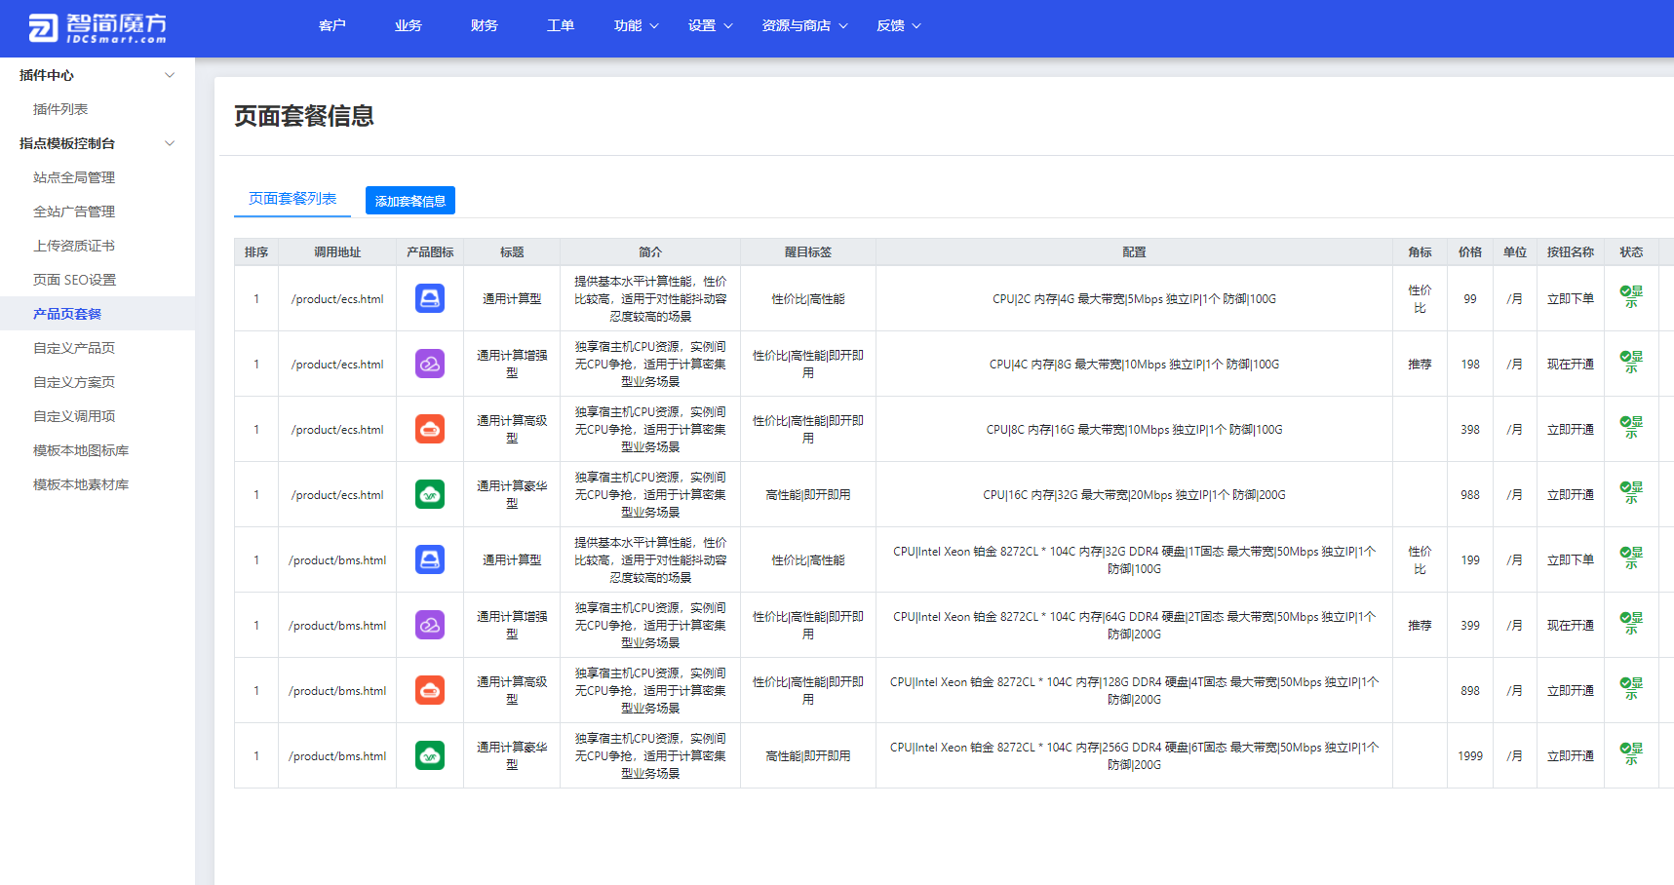This screenshot has width=1674, height=885.
Task: Toggle display status for the 198 price row
Action: pyautogui.click(x=1631, y=363)
